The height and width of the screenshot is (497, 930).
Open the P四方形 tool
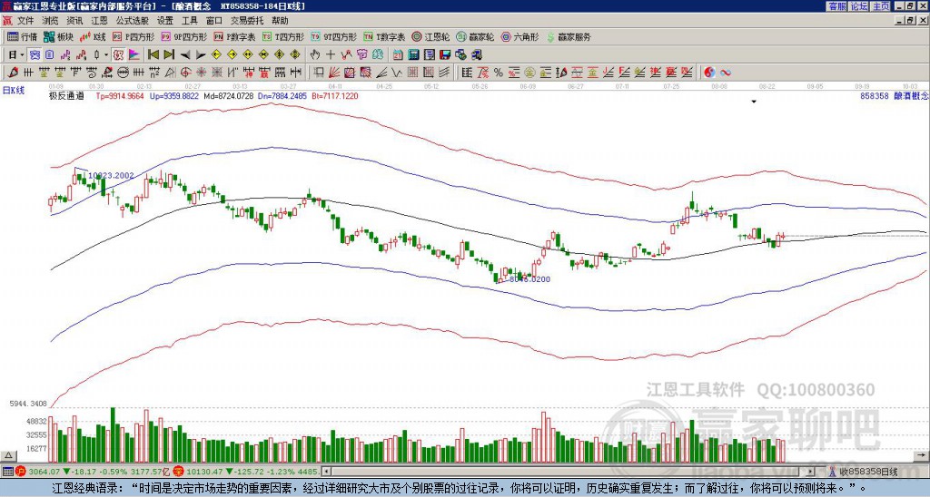pos(134,36)
